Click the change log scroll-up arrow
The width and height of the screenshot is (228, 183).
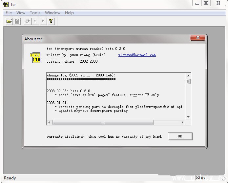point(188,76)
